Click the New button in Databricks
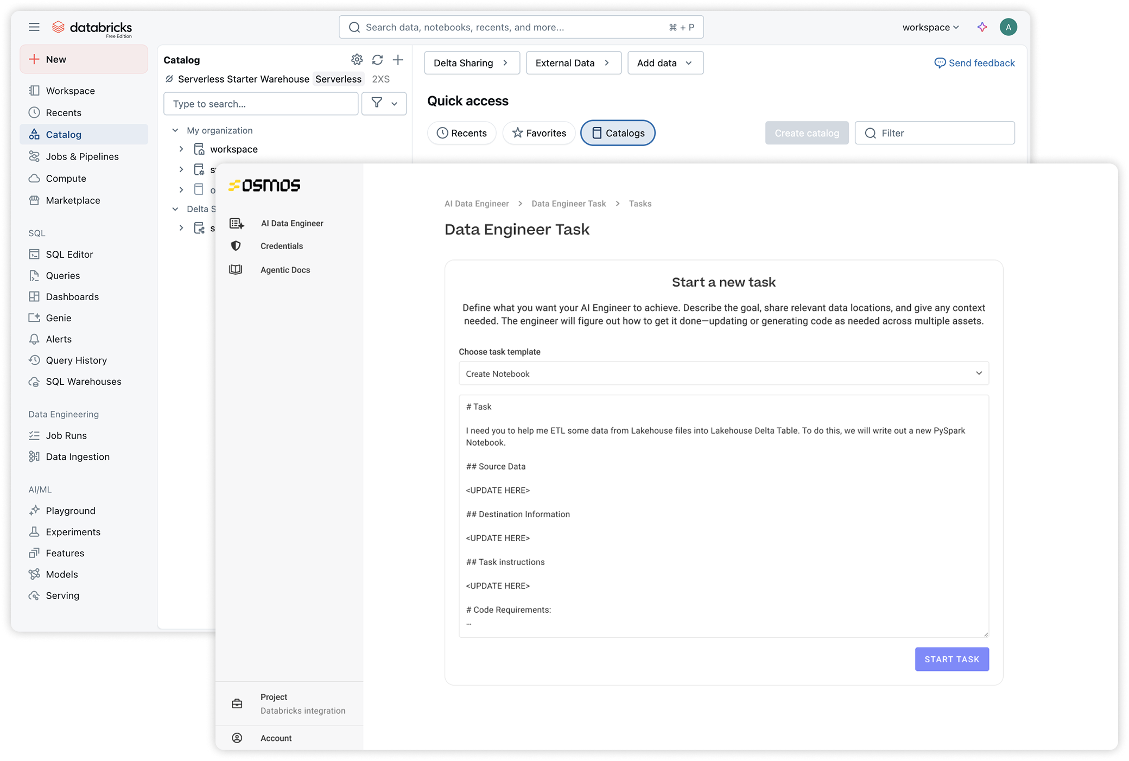Viewport: 1129px width, 761px height. pyautogui.click(x=84, y=59)
